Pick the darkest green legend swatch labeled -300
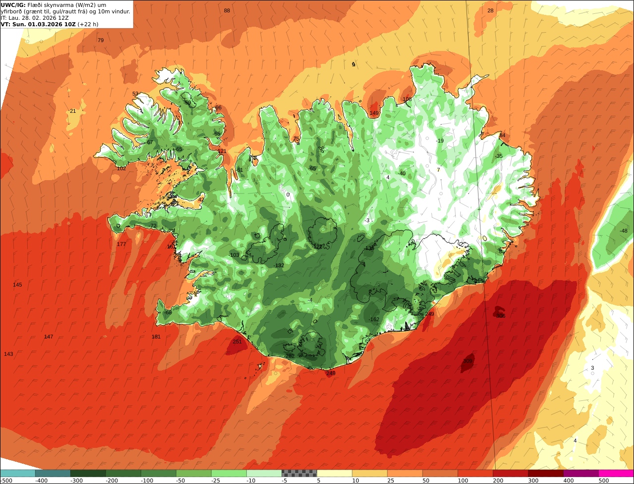634x484 pixels. [88, 473]
